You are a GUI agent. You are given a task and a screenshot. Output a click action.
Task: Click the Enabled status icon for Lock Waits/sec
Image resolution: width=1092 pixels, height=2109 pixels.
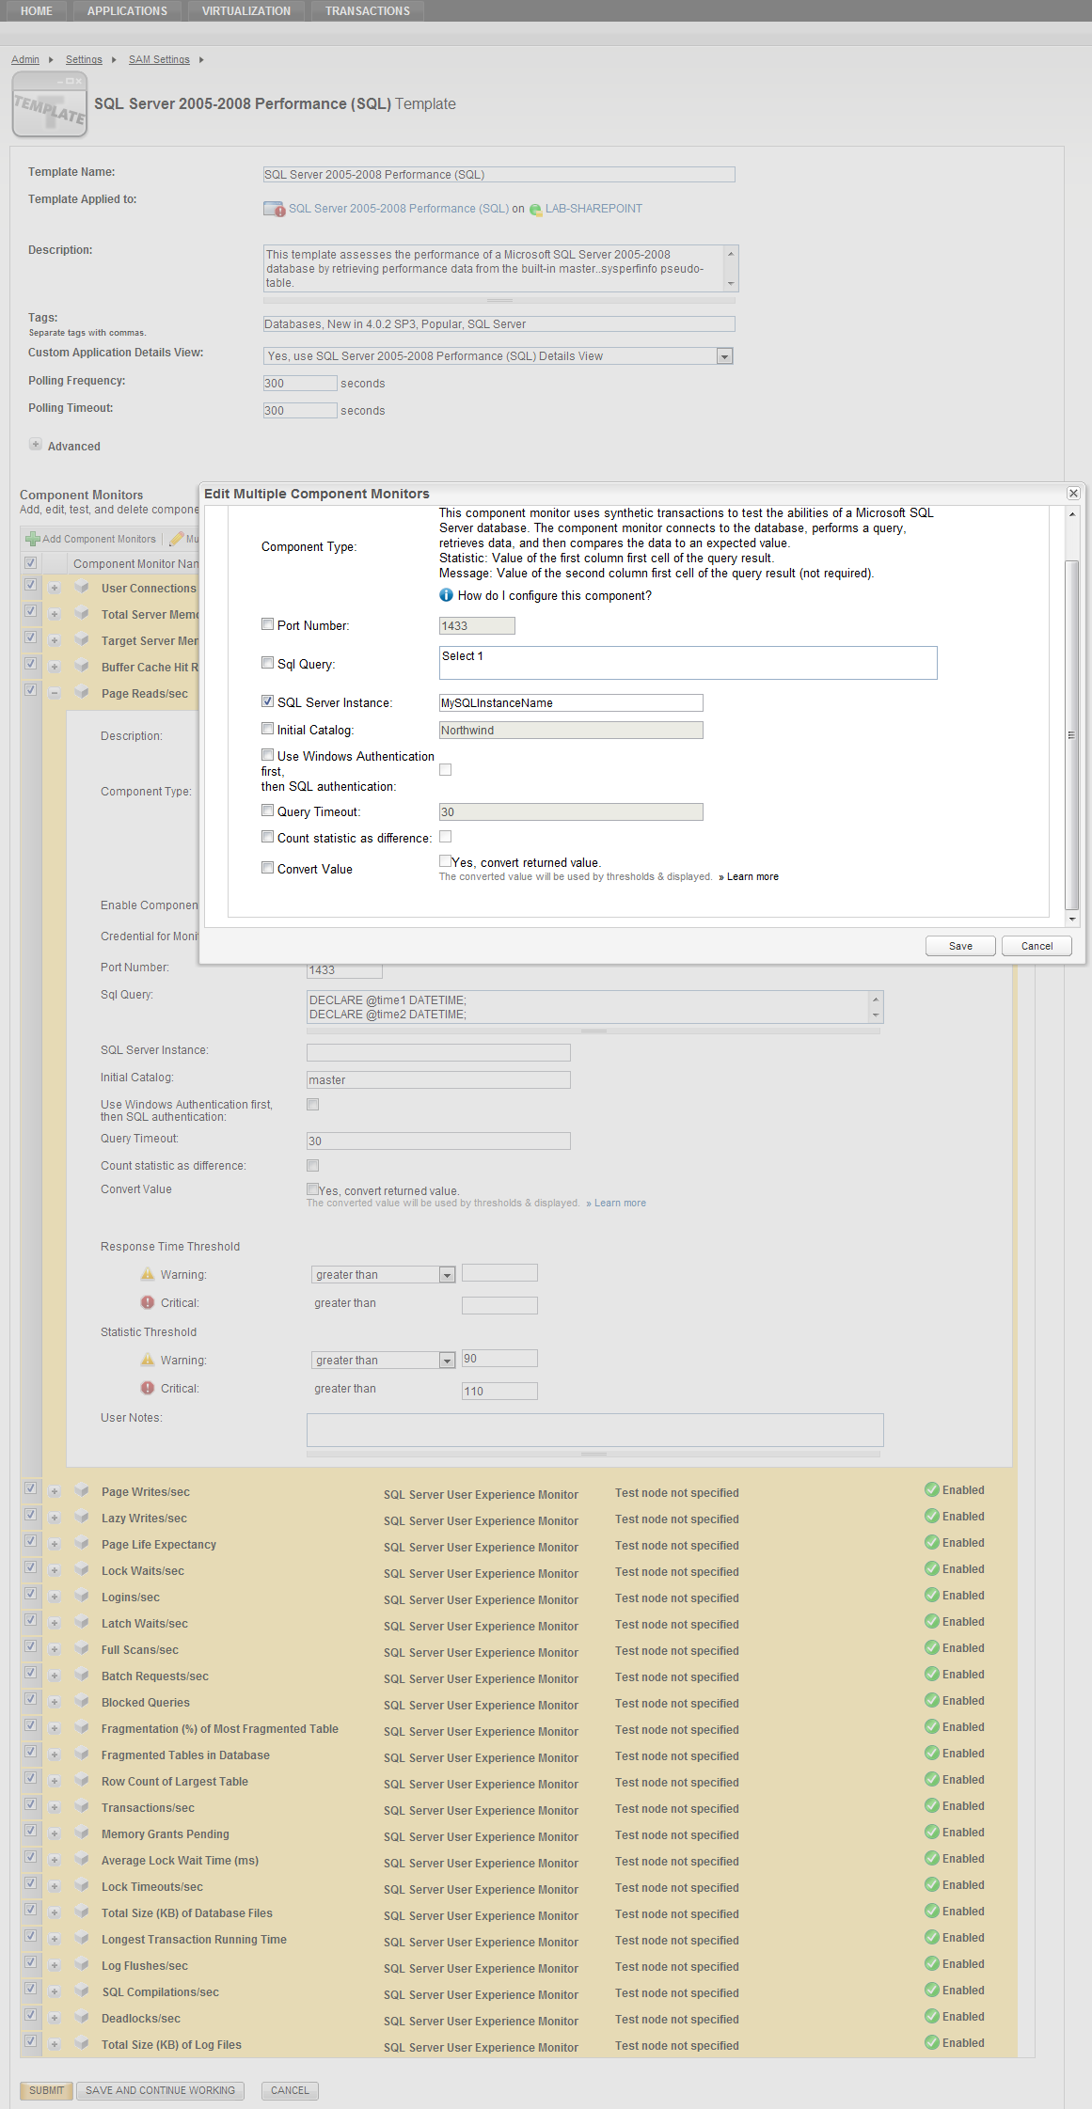[931, 1568]
